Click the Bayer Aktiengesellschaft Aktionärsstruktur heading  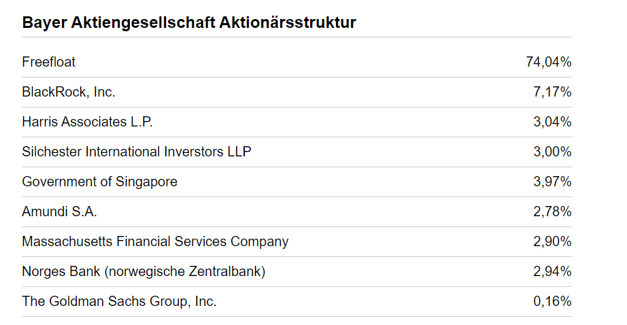(x=189, y=22)
